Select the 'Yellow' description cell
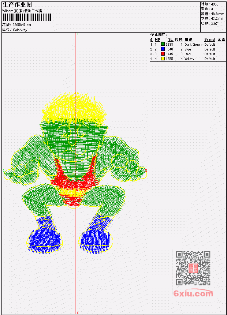Image resolution: width=227 pixels, height=315 pixels. coord(189,59)
